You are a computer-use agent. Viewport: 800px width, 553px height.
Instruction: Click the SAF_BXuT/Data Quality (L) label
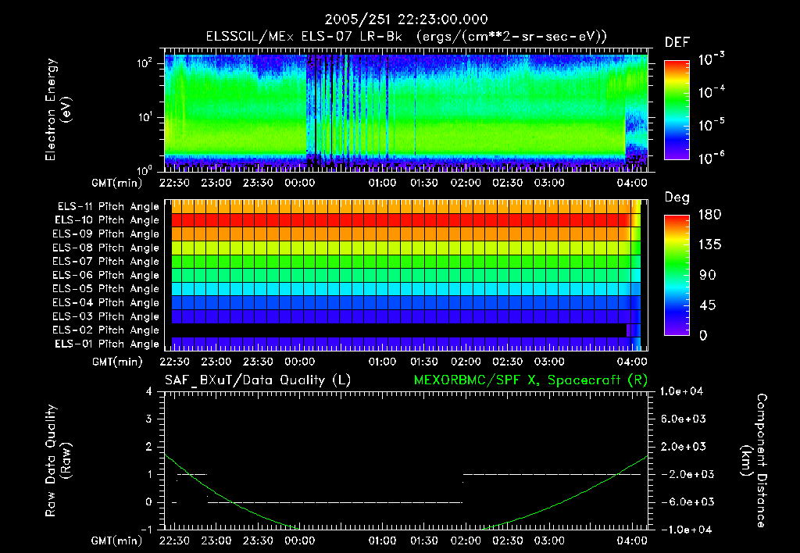258,380
